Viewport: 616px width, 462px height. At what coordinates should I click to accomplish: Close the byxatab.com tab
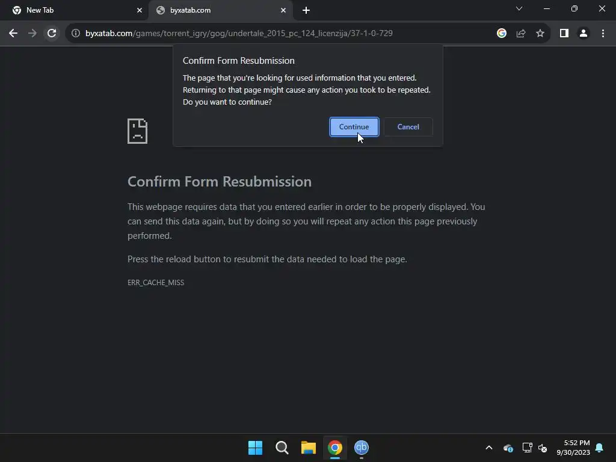coord(283,10)
